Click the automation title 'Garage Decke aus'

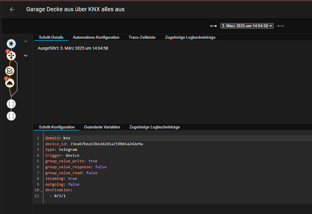tap(76, 10)
